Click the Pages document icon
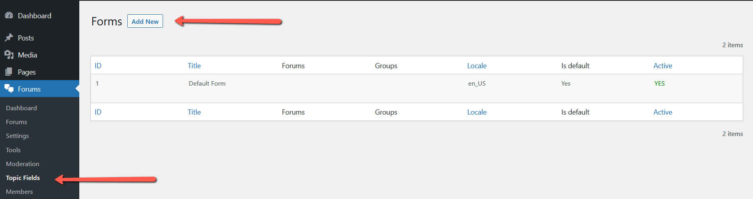The image size is (753, 199). pyautogui.click(x=9, y=72)
